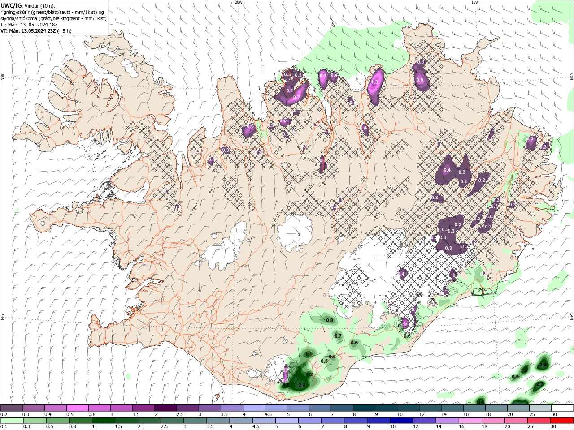Click the '0.9' value over the southeast ocean
This screenshot has height=430, width=574.
515,377
